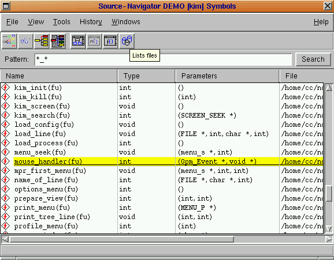
Task: Select the name_of_line(fu) entry
Action: click(x=46, y=180)
